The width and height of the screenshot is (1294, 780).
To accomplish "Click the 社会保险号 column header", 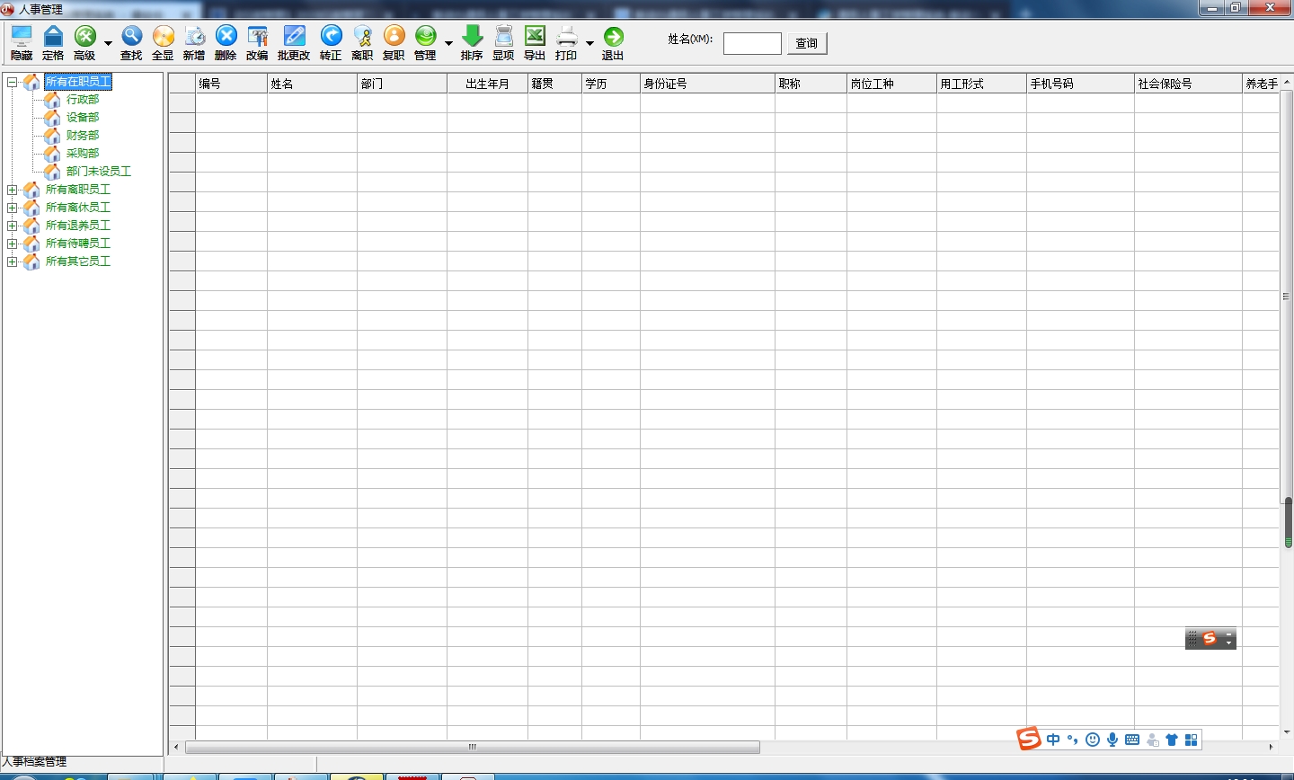I will tap(1189, 84).
